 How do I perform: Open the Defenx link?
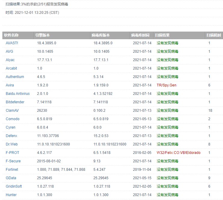pyautogui.click(x=11, y=136)
